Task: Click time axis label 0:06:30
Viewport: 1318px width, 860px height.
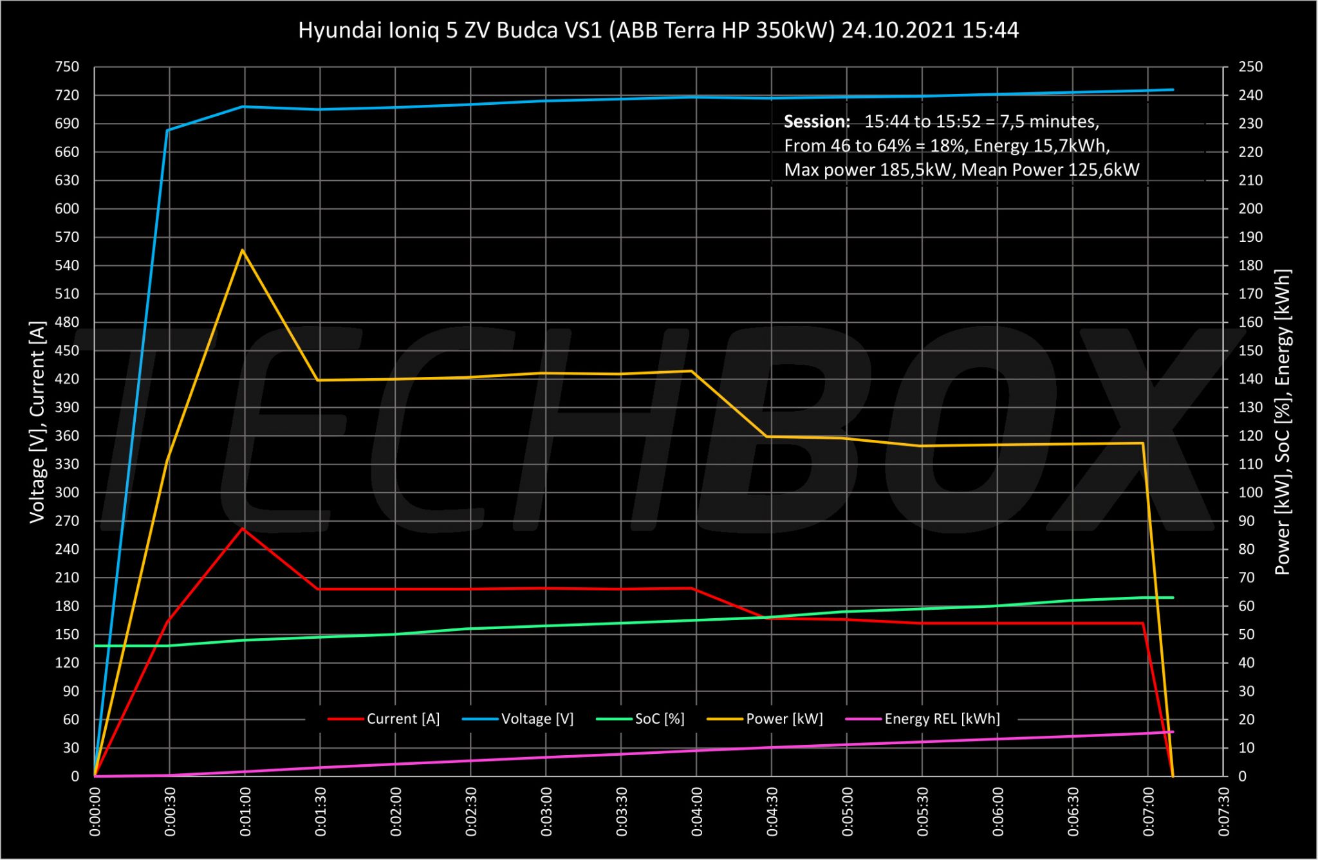Action: coord(1073,812)
